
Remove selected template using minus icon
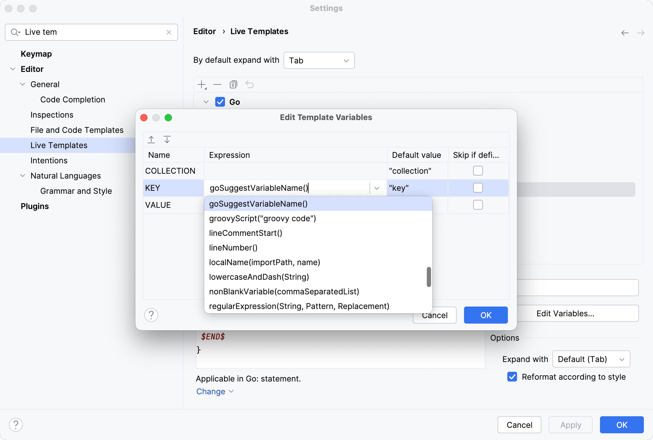217,85
